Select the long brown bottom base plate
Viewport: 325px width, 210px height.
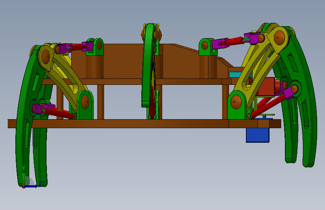point(144,124)
